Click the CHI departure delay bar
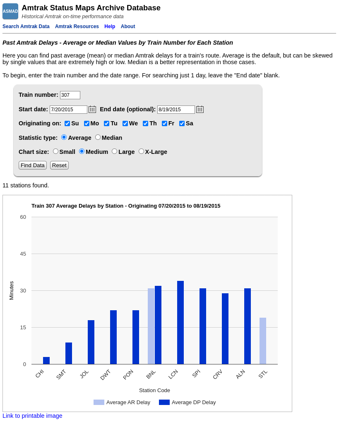Viewport: 339px width, 424px height. click(x=46, y=361)
